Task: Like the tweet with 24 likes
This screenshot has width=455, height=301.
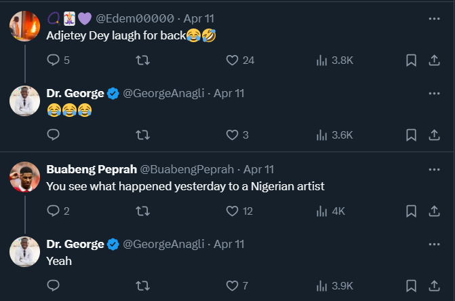Action: 233,60
